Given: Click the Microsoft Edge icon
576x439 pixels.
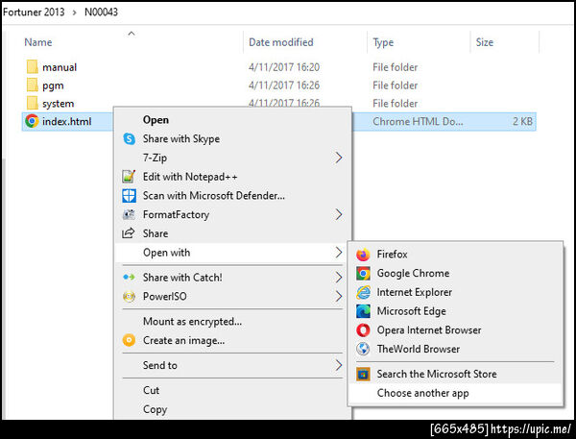Looking at the screenshot, I should click(363, 311).
